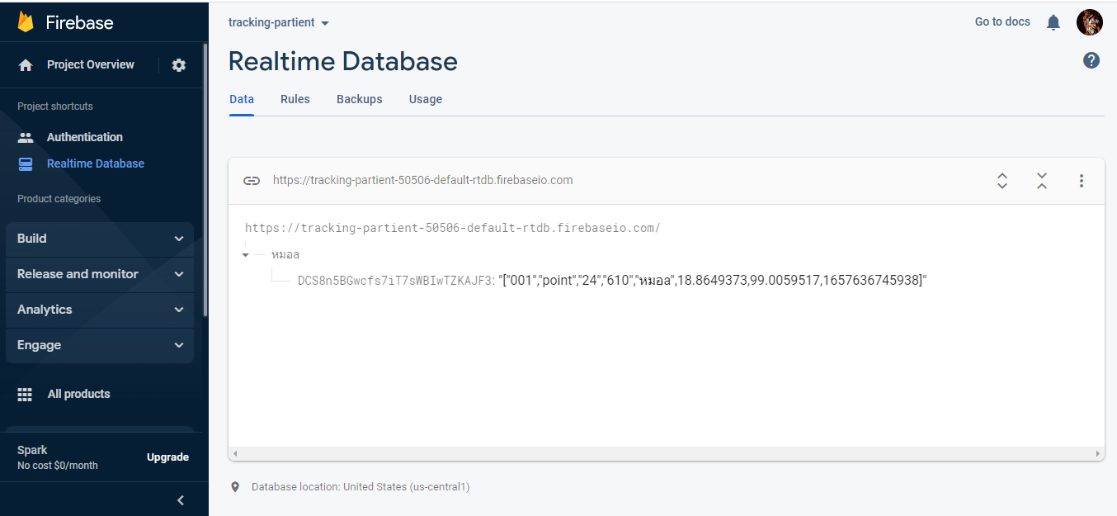Screen dimensions: 1117x516
Task: Click the Firebase flame logo
Action: click(26, 22)
